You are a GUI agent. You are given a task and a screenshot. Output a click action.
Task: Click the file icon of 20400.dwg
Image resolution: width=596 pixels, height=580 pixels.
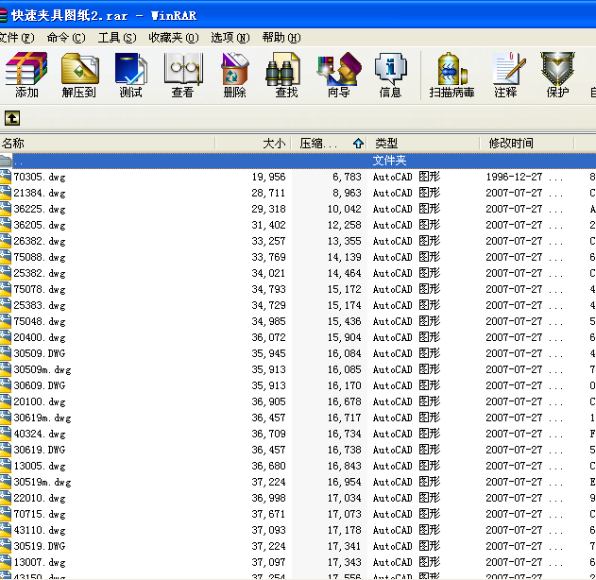click(6, 337)
